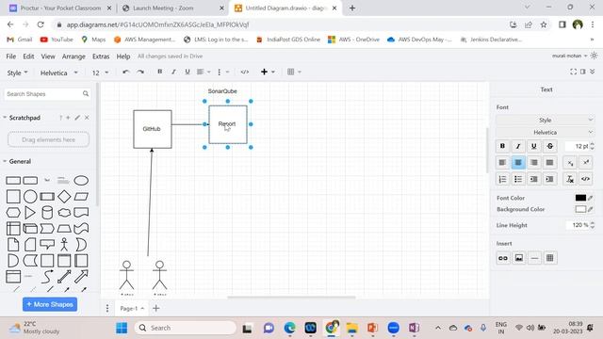Click the Line Height 120 % field
603x339 pixels.
coord(580,225)
